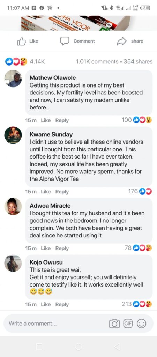The width and height of the screenshot is (157, 357).
Task: Open the emoji smiley icon
Action: click(141, 324)
